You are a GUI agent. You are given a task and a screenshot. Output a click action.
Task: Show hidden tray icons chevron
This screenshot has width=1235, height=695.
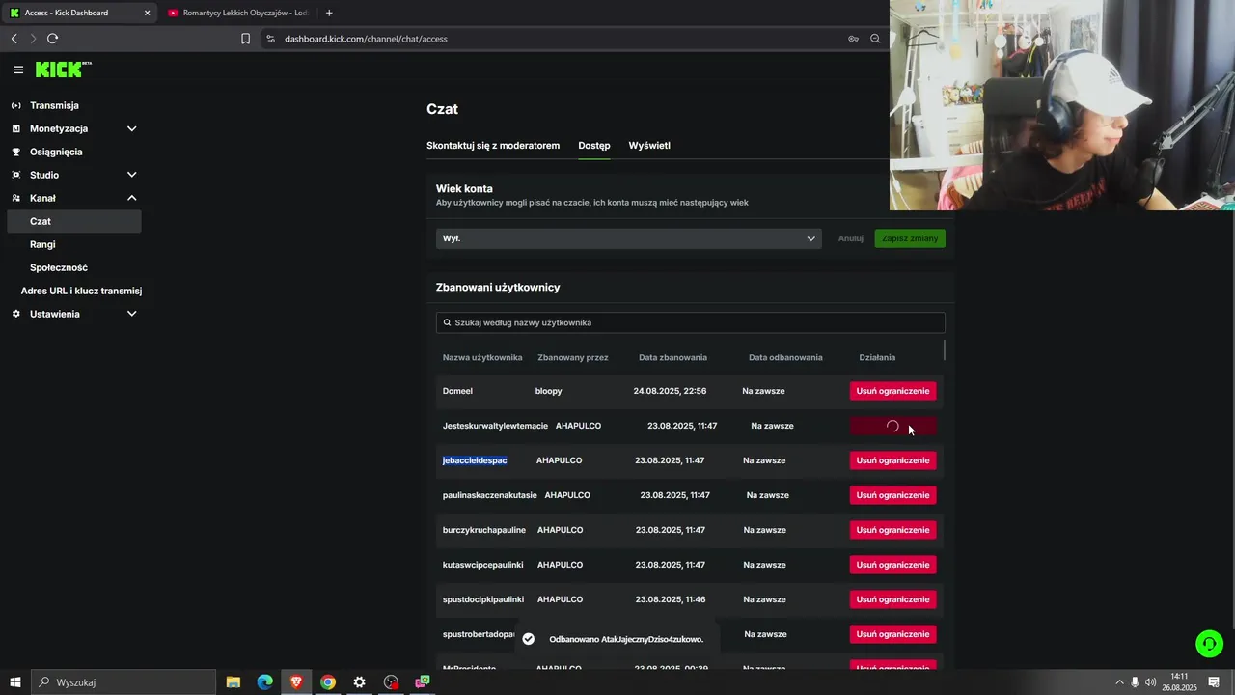pos(1119,682)
